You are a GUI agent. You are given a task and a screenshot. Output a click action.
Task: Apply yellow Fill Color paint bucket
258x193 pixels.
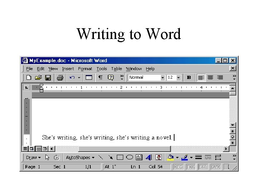[x=171, y=157]
